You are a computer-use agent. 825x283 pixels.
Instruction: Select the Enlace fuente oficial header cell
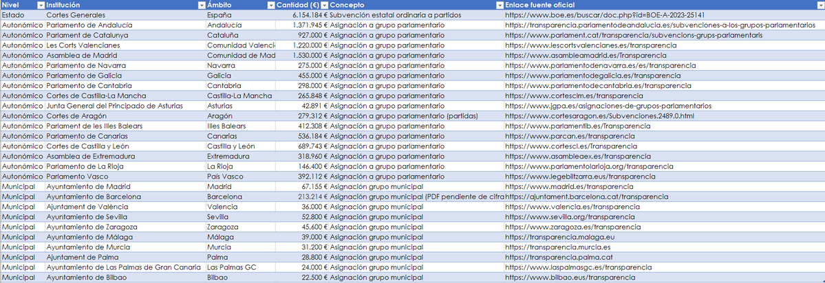coord(665,5)
